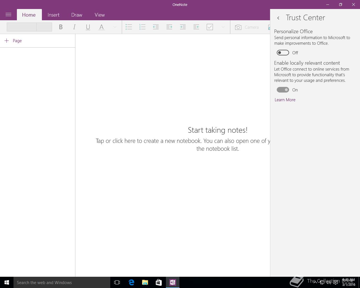Image resolution: width=360 pixels, height=288 pixels.
Task: Show hidden system tray icons
Action: [x=315, y=282]
